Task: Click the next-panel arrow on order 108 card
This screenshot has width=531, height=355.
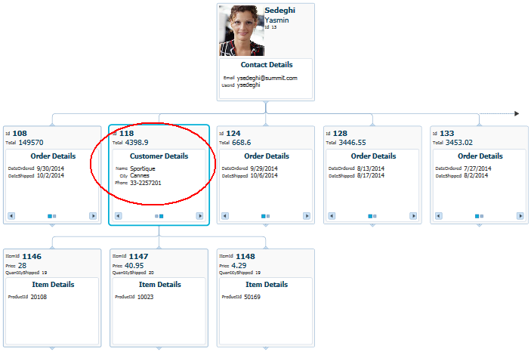Action: point(93,216)
